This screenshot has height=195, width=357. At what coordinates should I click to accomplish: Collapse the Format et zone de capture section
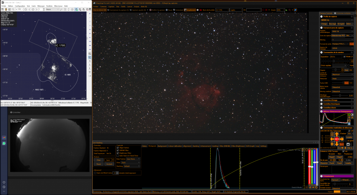point(321,28)
